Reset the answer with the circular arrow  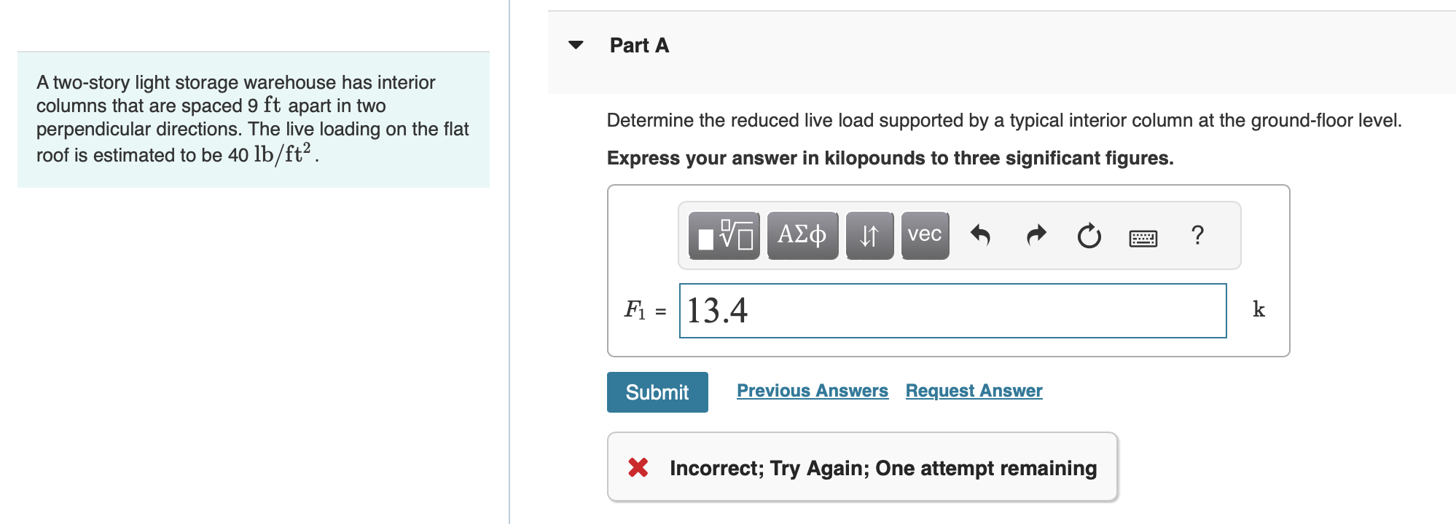pos(1089,236)
